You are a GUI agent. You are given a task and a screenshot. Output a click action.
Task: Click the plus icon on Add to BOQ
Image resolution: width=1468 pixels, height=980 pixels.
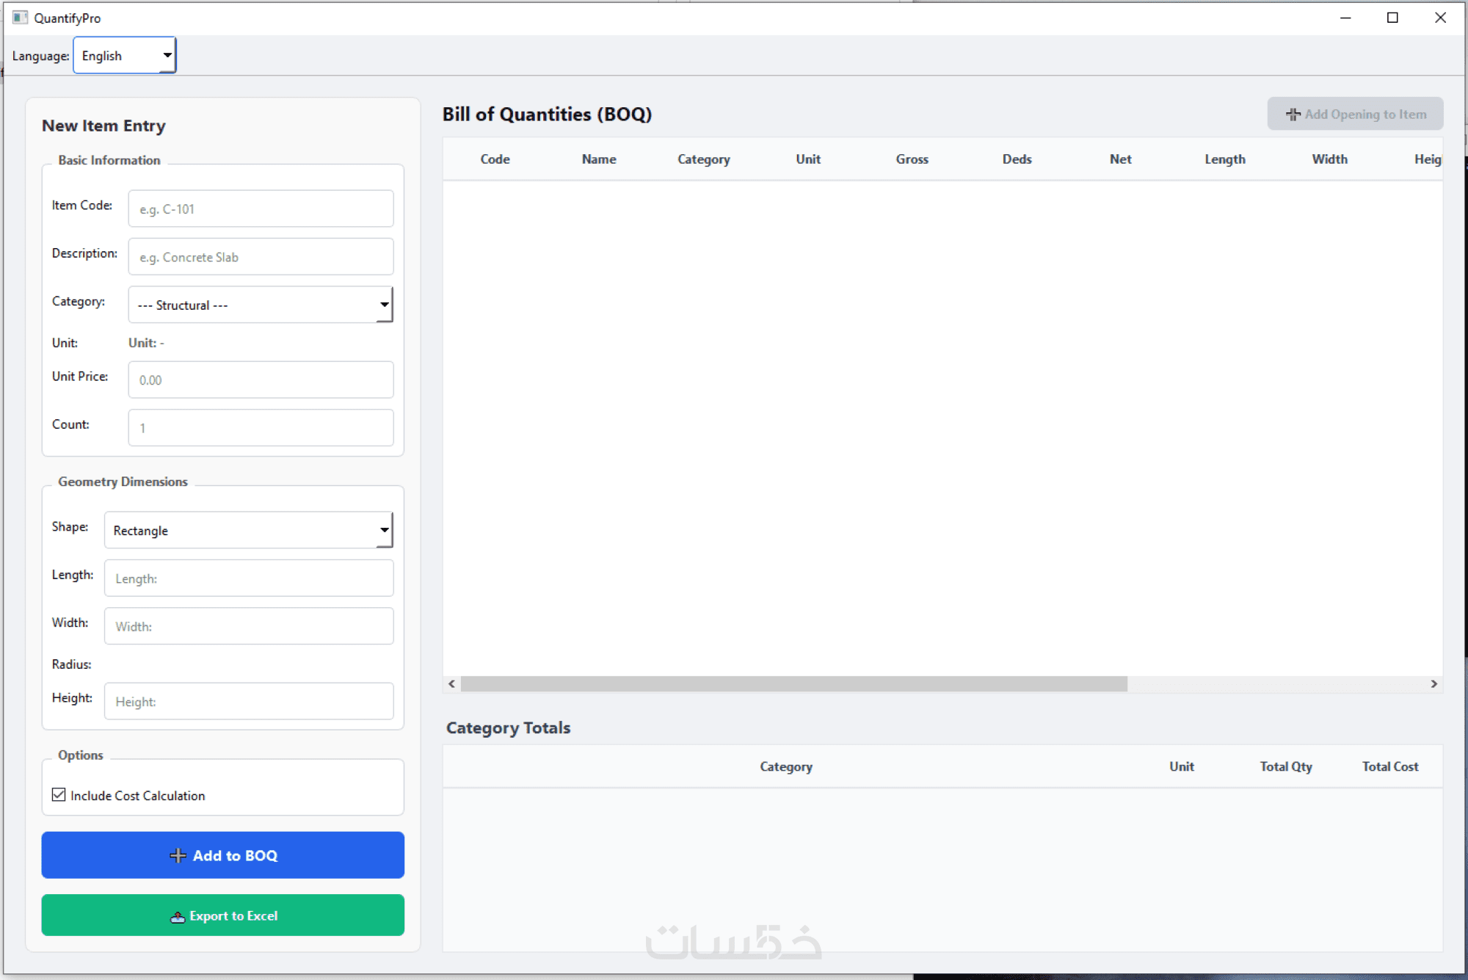[x=178, y=855]
